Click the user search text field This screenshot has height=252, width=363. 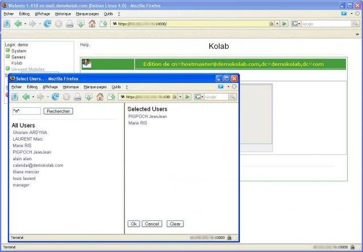pyautogui.click(x=27, y=111)
